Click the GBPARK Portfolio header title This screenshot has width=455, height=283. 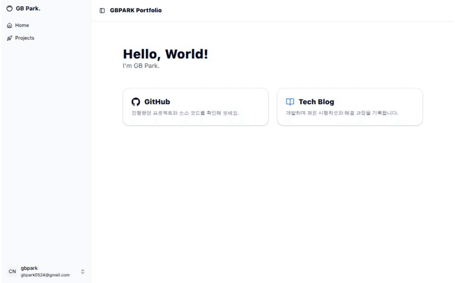click(x=136, y=10)
